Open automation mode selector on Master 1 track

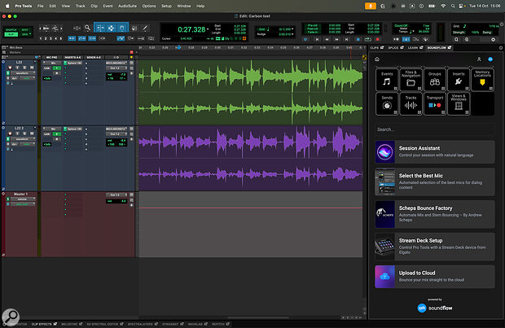coord(23,204)
